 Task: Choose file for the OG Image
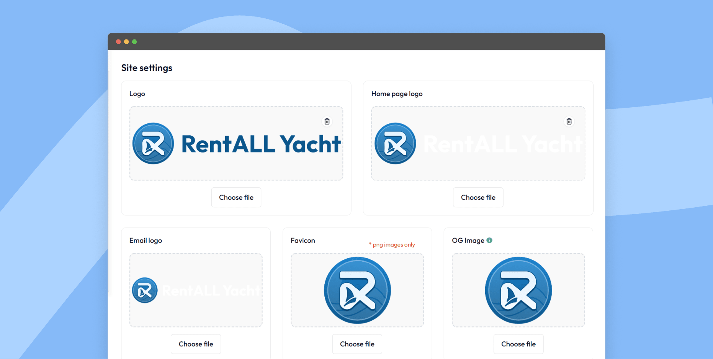click(518, 344)
